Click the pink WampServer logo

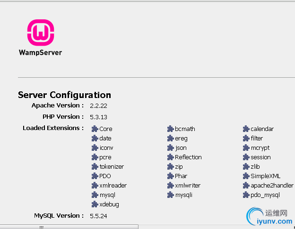[x=41, y=33]
